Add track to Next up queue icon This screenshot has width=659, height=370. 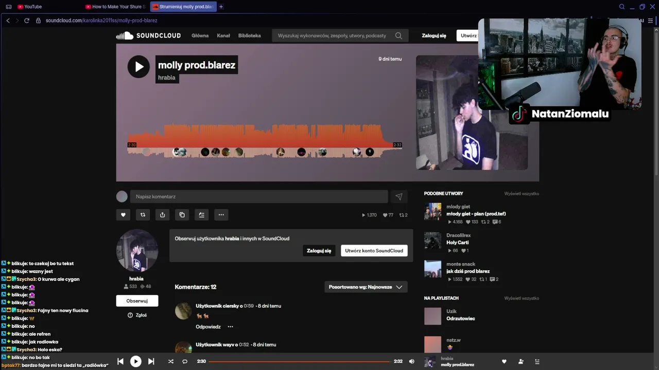201,215
